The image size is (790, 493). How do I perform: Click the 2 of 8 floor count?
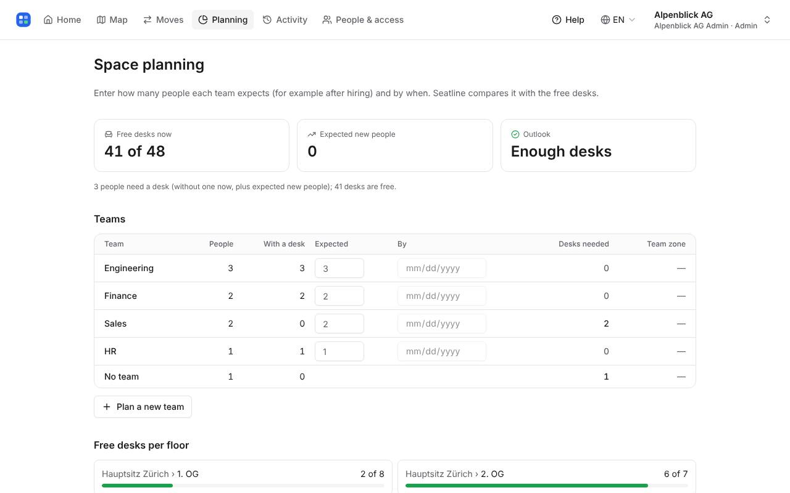point(372,474)
